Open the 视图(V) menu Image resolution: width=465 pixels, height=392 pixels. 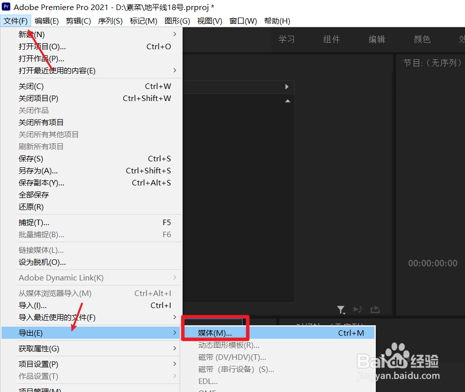pos(210,21)
